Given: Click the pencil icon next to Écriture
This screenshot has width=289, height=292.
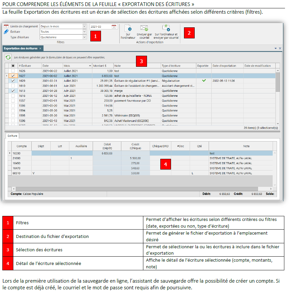Looking at the screenshot, I should click(6, 32).
